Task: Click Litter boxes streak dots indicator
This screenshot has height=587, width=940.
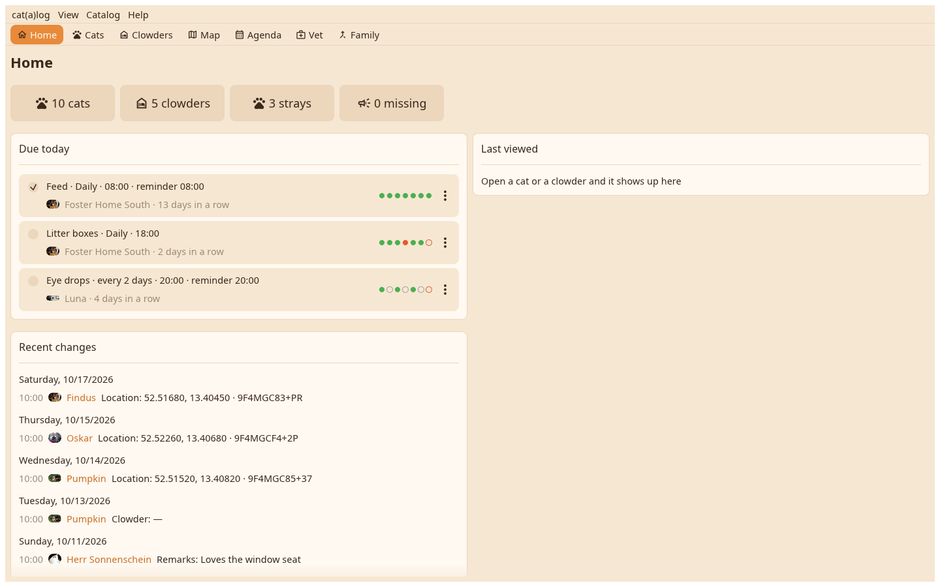Action: 405,243
